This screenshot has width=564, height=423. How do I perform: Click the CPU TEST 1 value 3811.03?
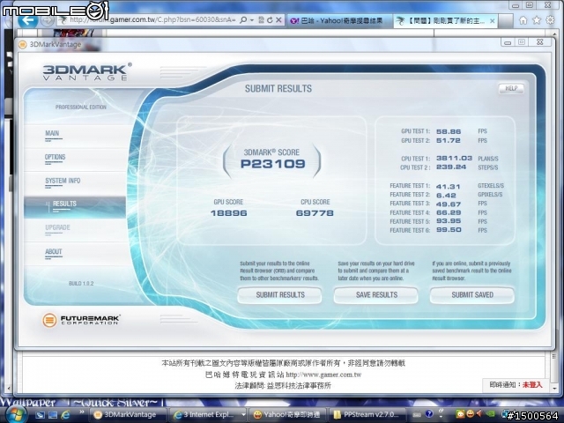455,159
